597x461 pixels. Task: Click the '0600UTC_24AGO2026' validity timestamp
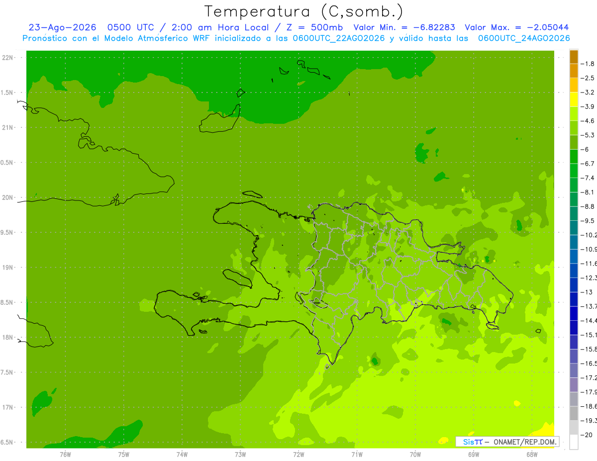pos(524,38)
